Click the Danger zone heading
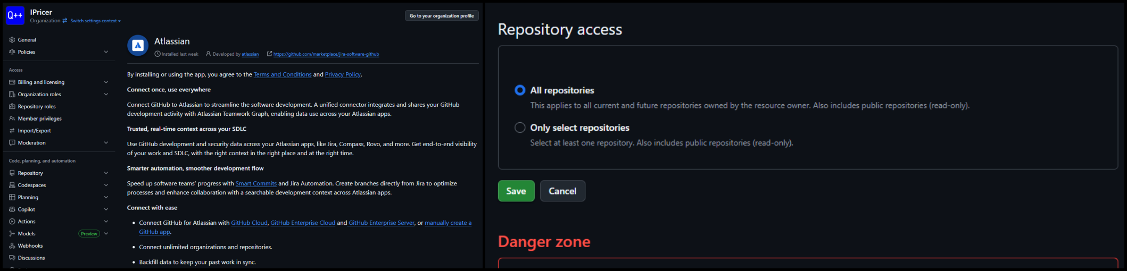This screenshot has width=1127, height=271. [x=544, y=242]
